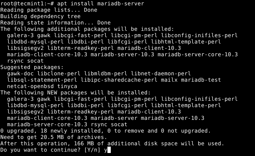This screenshot has width=255, height=156.
Task: Click the suggested package 'gawk-doc'
Action: point(20,74)
